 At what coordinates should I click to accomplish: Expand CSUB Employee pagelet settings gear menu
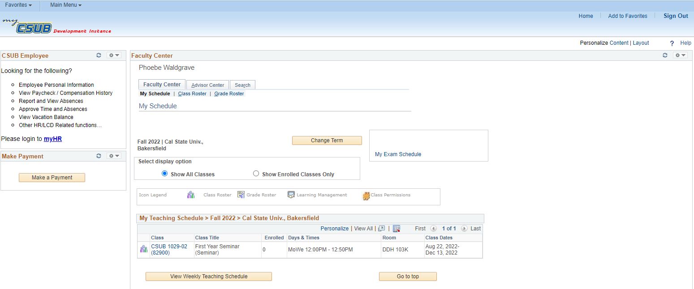coord(114,55)
